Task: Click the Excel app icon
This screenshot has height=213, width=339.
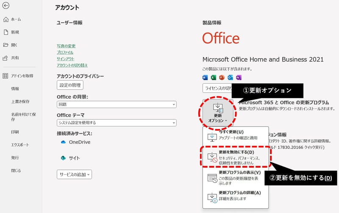Action: click(214, 78)
